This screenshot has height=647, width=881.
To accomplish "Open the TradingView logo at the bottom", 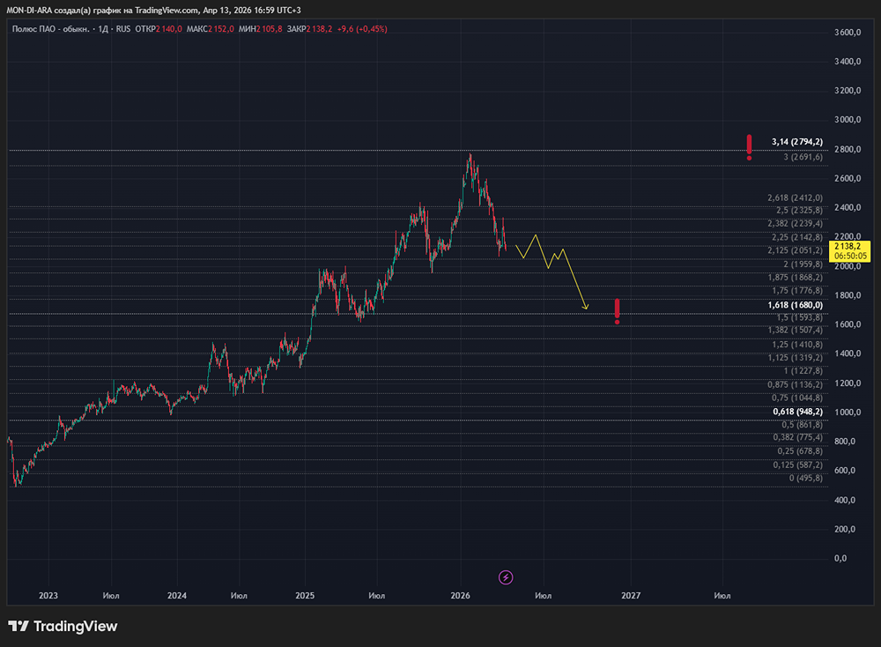I will tap(63, 626).
